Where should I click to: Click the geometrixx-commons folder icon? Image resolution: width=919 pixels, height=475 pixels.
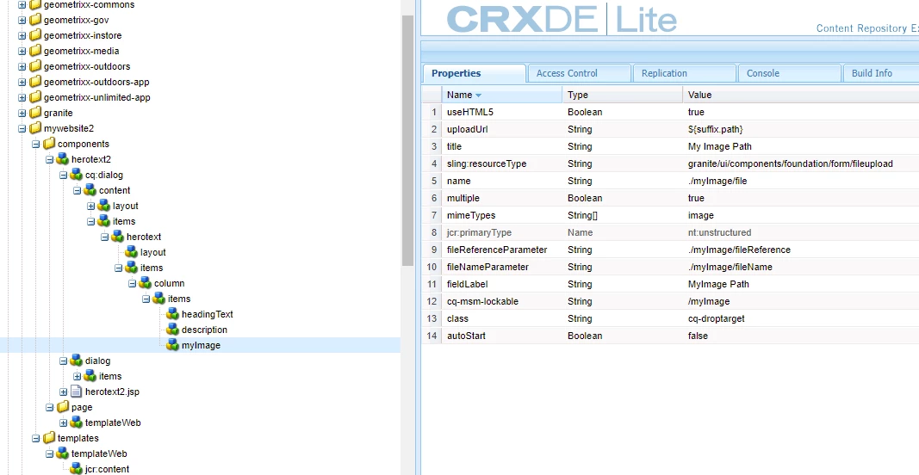point(35,4)
